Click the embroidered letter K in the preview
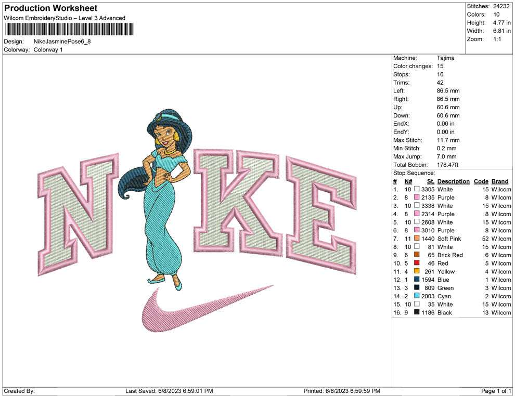Image resolution: width=515 pixels, height=396 pixels. point(238,203)
